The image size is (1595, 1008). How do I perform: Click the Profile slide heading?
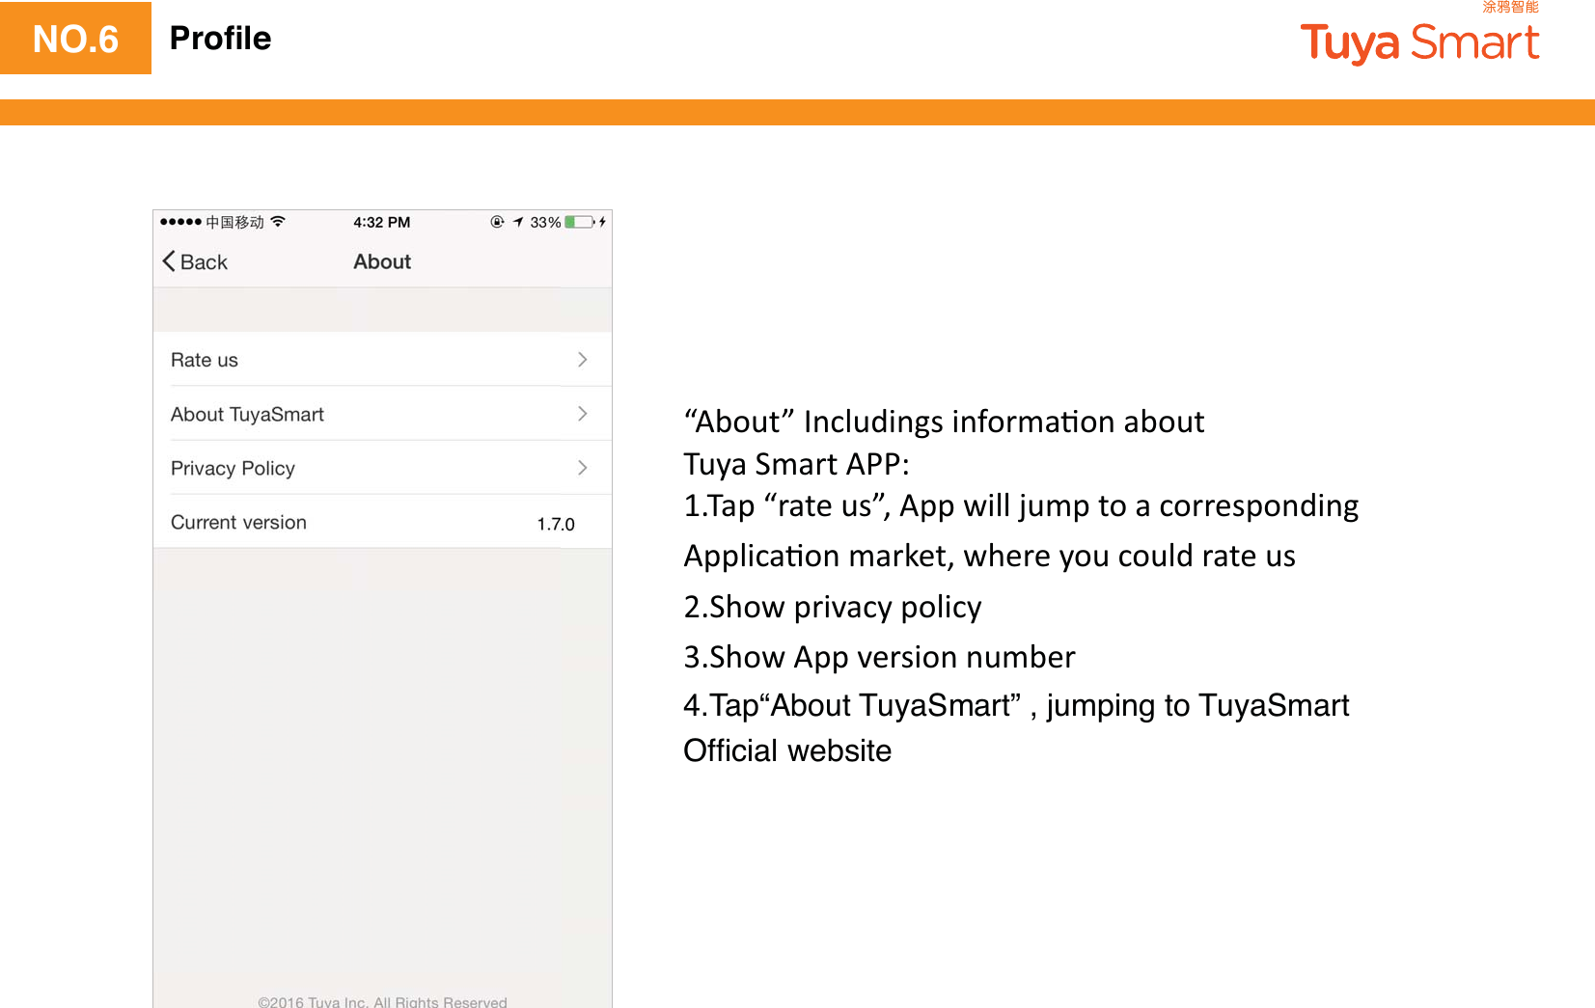pos(220,38)
